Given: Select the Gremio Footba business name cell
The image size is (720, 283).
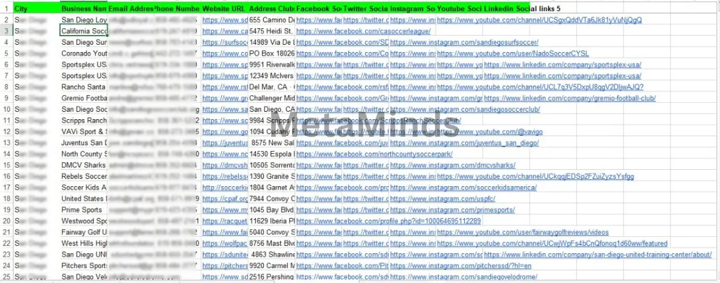Looking at the screenshot, I should click(x=84, y=98).
